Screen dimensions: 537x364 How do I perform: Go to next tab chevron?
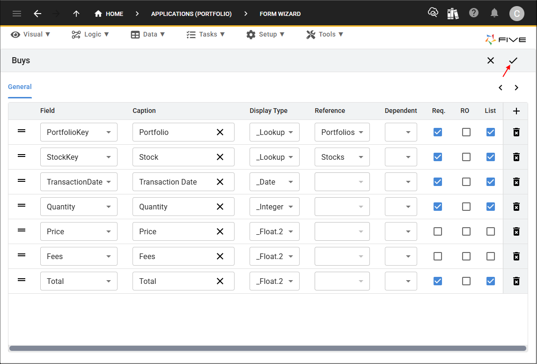(516, 88)
